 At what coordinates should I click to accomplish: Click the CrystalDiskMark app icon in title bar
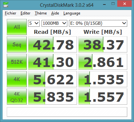tap(6, 5)
